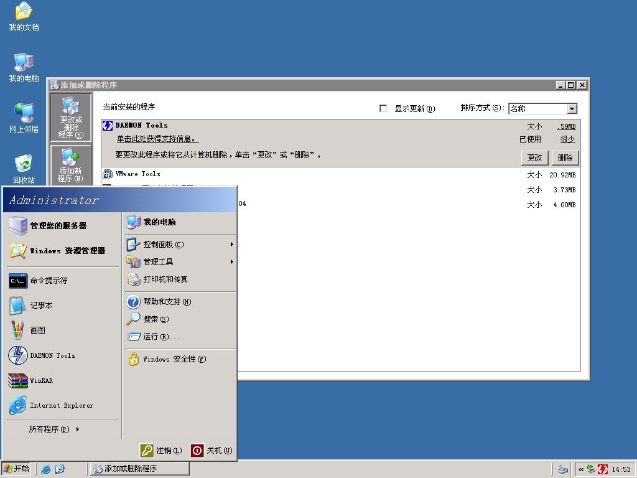Click the VMware Tools icon in program list
The height and width of the screenshot is (478, 637).
(108, 174)
